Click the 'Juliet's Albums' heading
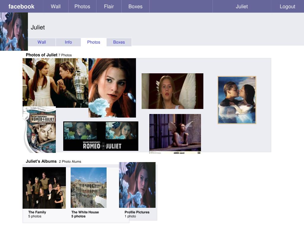This screenshot has height=228, width=304. tap(41, 161)
